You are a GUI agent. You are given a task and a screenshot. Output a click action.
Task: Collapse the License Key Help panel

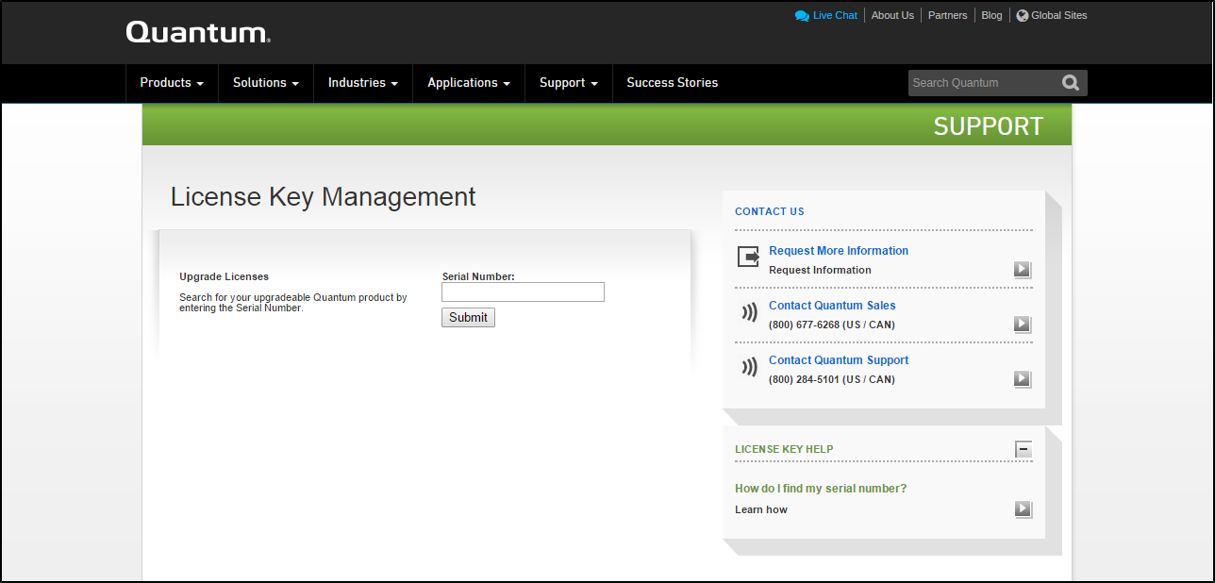click(1023, 450)
